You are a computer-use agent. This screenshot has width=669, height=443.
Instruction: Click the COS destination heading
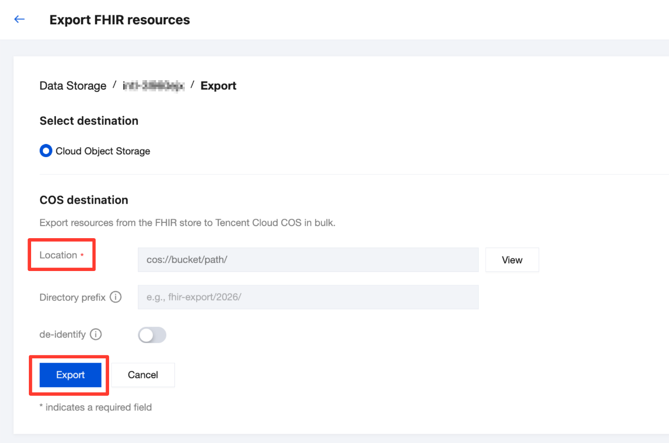point(84,200)
